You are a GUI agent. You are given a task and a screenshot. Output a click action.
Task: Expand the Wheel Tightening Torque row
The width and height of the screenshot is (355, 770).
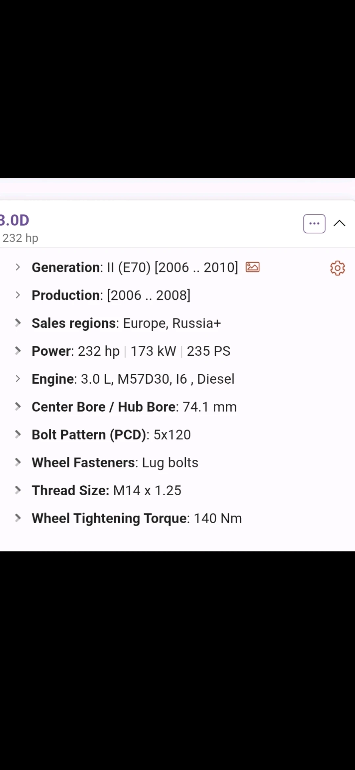coord(17,518)
